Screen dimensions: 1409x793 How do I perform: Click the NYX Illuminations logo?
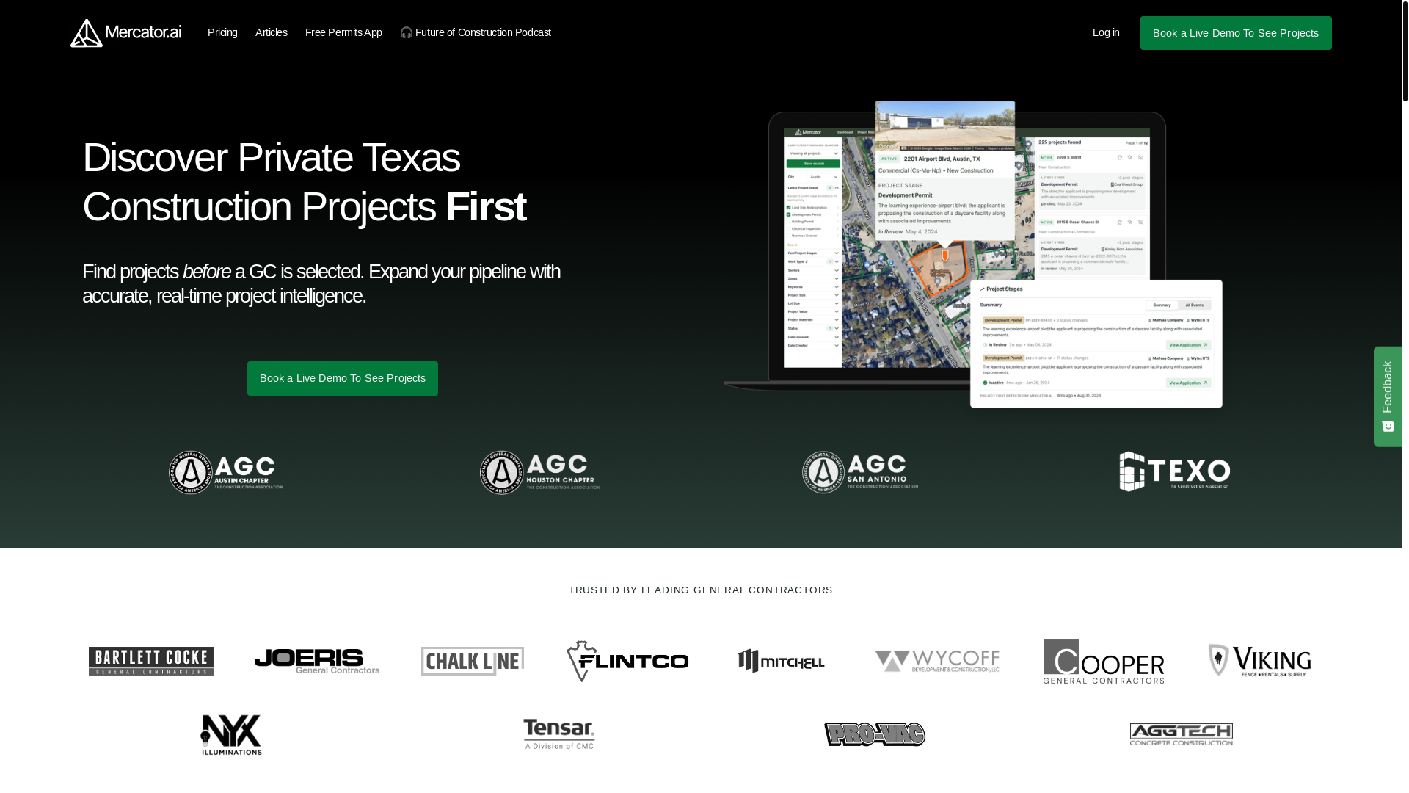pos(231,735)
